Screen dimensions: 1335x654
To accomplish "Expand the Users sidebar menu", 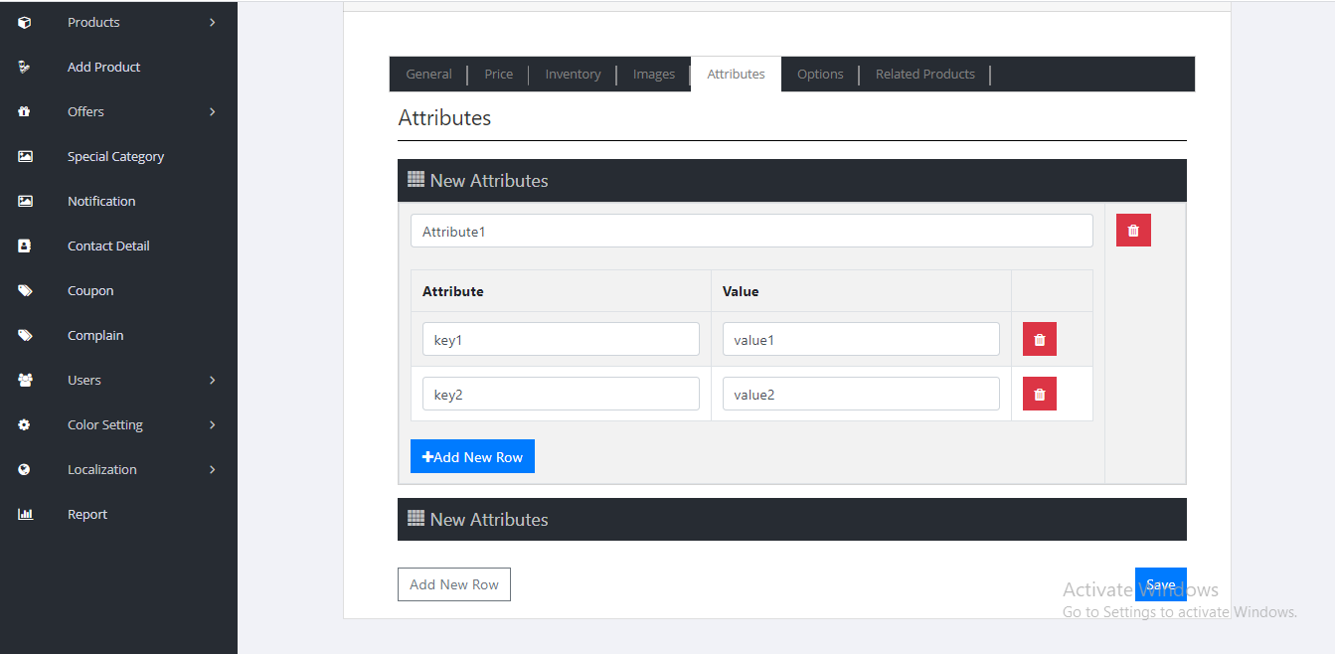I will click(212, 380).
